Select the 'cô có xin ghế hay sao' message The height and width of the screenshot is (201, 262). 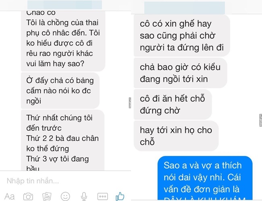tap(182, 35)
